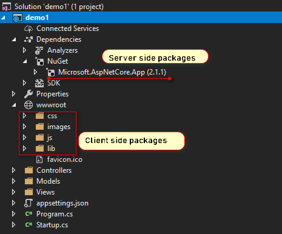Expand the Controllers folder
The image size is (282, 234).
[13, 170]
